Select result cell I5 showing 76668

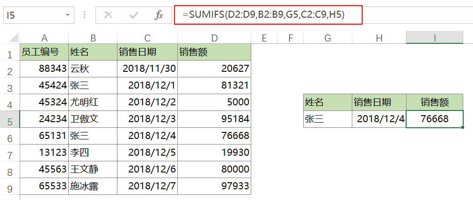[x=435, y=119]
